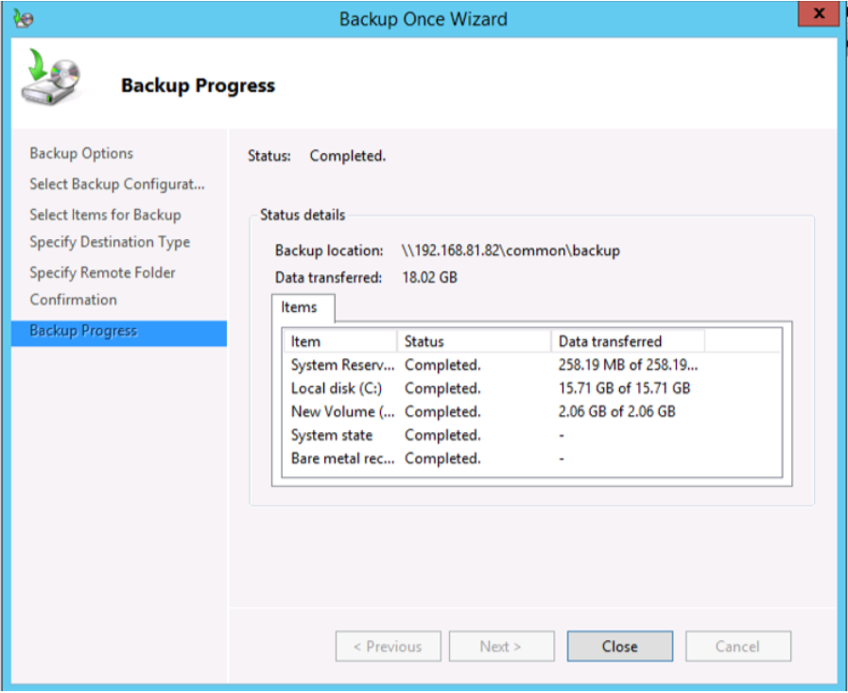Viewport: 848px width, 693px height.
Task: Select the System state row
Action: point(332,435)
